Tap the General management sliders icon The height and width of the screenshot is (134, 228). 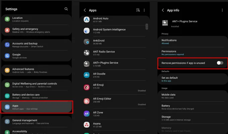coord(7,121)
